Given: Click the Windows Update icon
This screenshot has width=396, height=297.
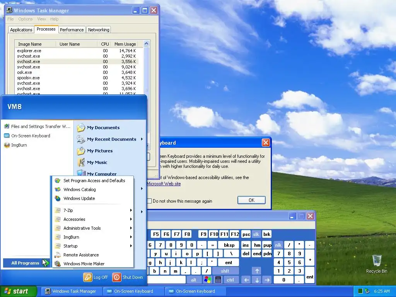Looking at the screenshot, I should 58,198.
